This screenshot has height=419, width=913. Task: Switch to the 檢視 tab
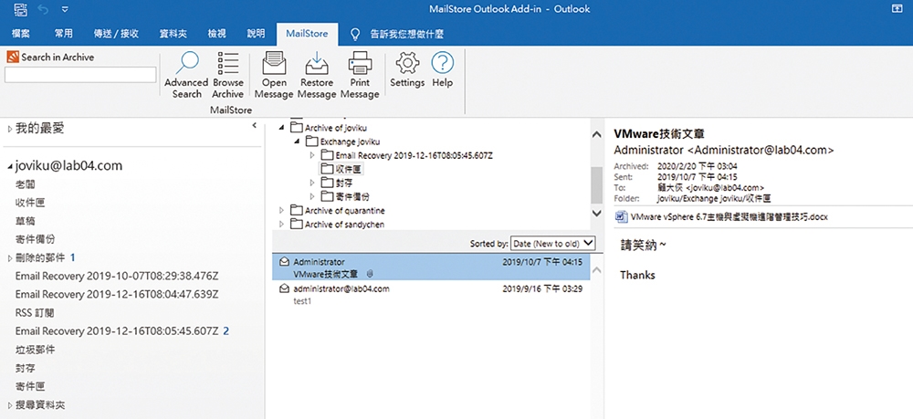tap(217, 34)
